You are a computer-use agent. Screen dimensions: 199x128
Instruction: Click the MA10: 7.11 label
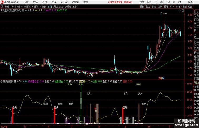click(40, 11)
